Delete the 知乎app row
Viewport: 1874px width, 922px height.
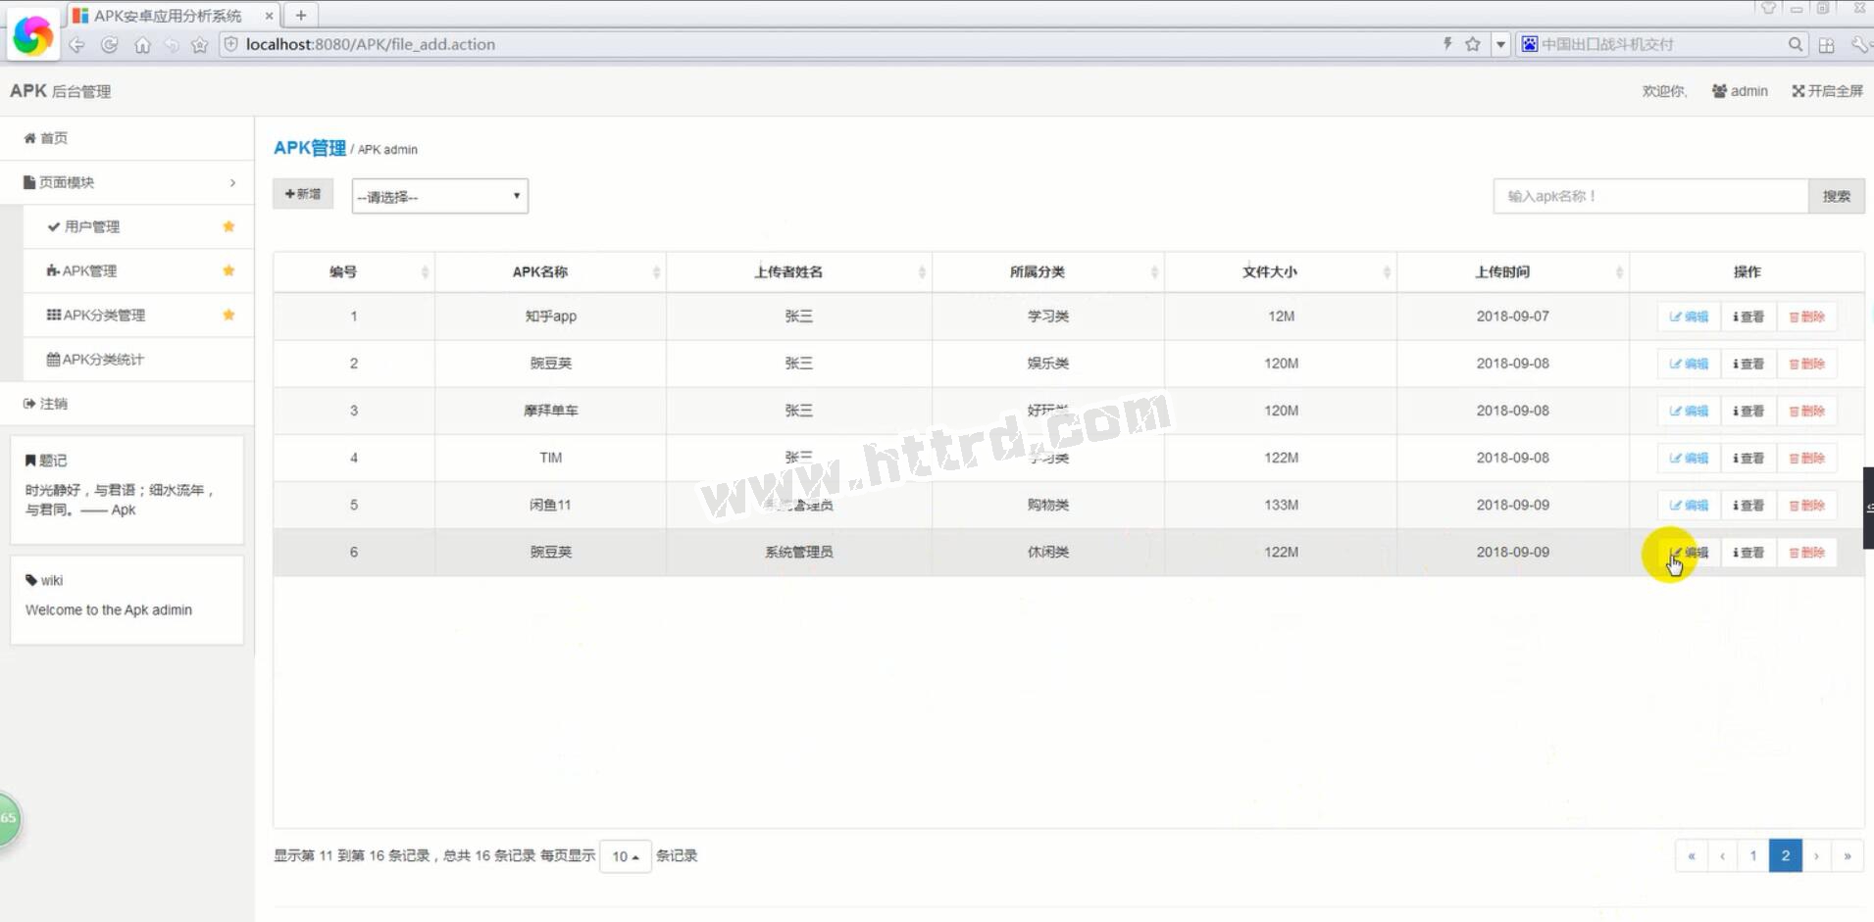[x=1806, y=316]
